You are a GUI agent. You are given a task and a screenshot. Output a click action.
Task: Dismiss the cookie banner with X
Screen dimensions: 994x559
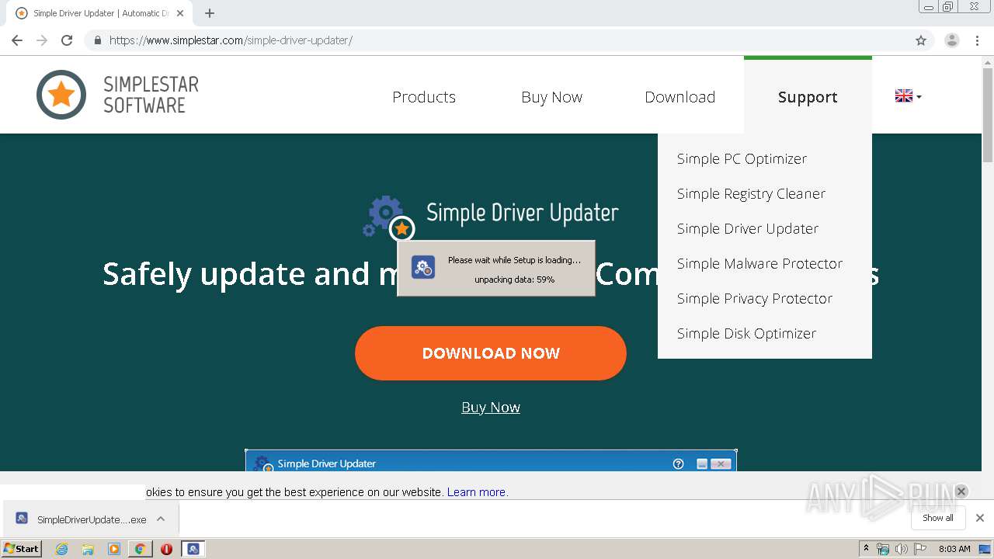pos(961,491)
